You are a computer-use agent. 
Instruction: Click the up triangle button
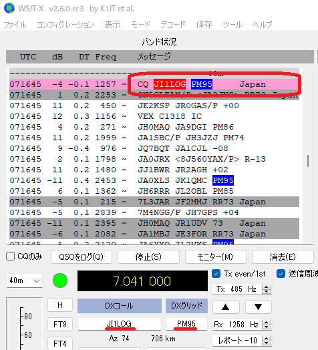click(226, 307)
